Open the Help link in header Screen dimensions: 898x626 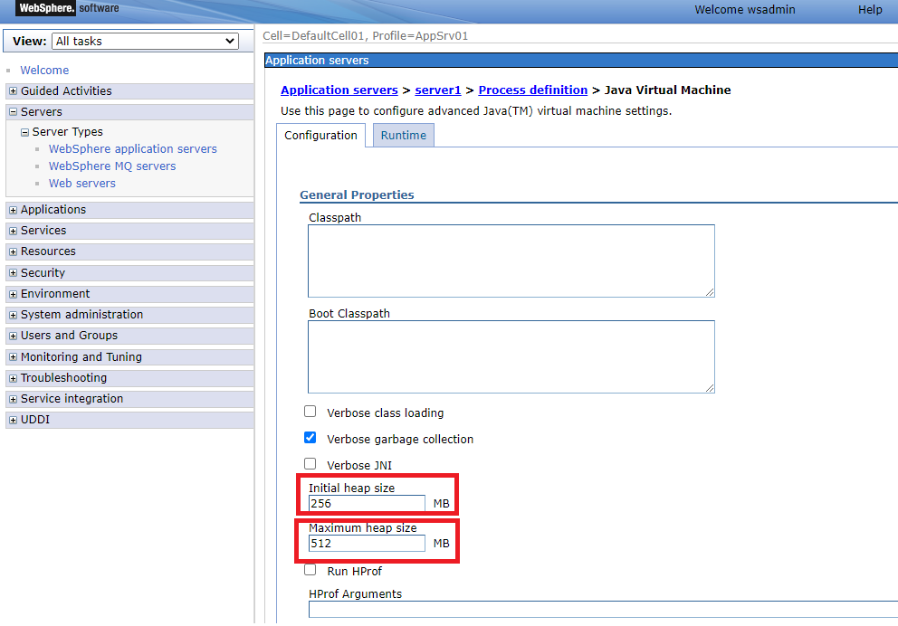pos(870,10)
